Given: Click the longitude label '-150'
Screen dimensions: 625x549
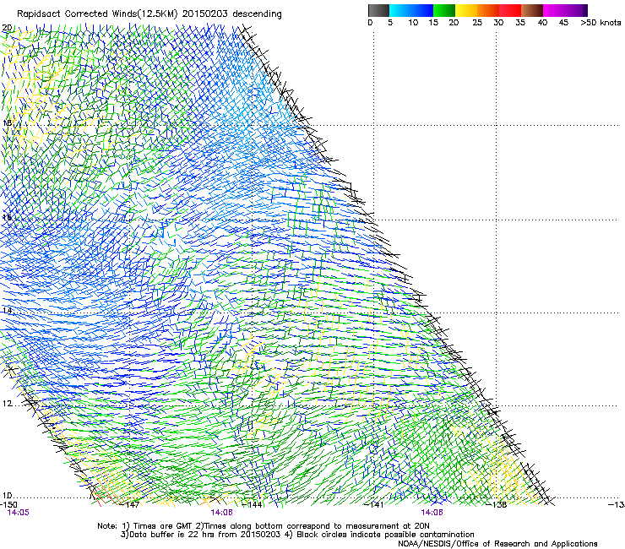Looking at the screenshot, I should pos(8,505).
